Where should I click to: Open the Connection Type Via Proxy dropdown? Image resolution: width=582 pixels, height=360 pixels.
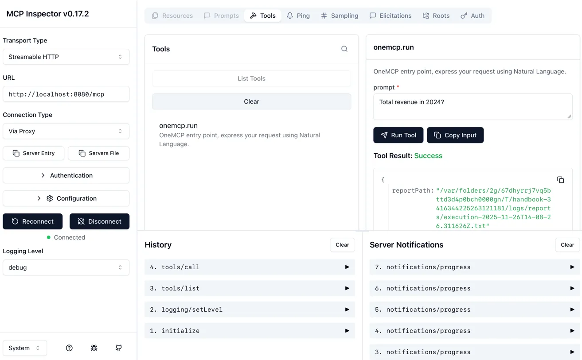66,131
